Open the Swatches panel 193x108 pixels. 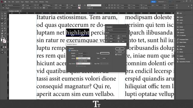point(181,30)
